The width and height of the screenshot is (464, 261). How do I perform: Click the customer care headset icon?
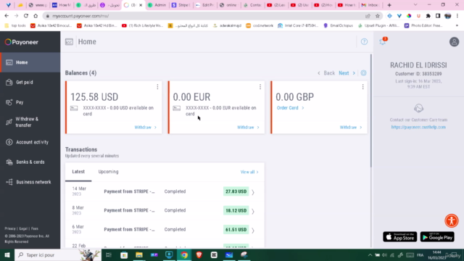point(418,108)
